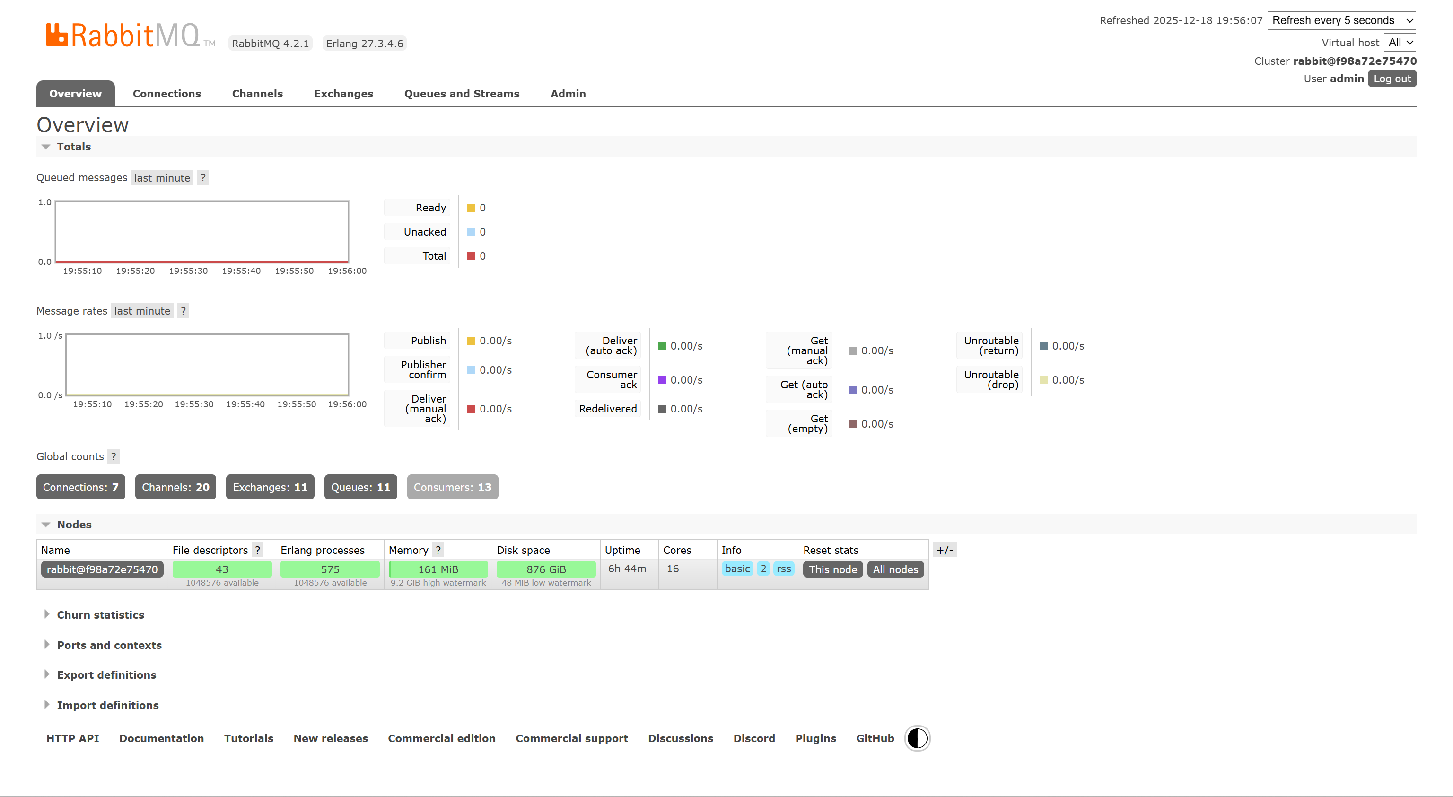Click Queued messages help question mark
The image size is (1453, 797).
tap(203, 178)
